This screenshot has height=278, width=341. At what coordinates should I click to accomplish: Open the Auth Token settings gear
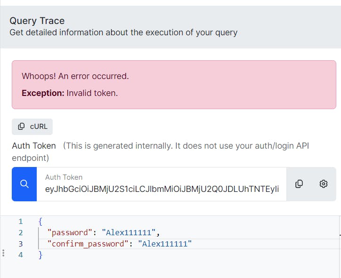323,184
